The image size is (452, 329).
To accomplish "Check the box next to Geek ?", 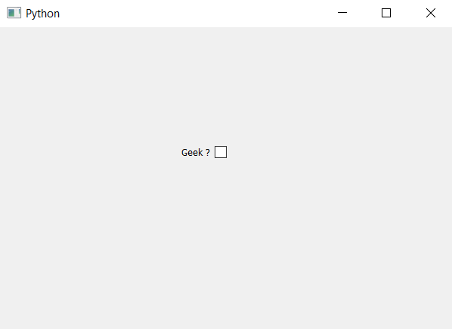I will coord(221,152).
